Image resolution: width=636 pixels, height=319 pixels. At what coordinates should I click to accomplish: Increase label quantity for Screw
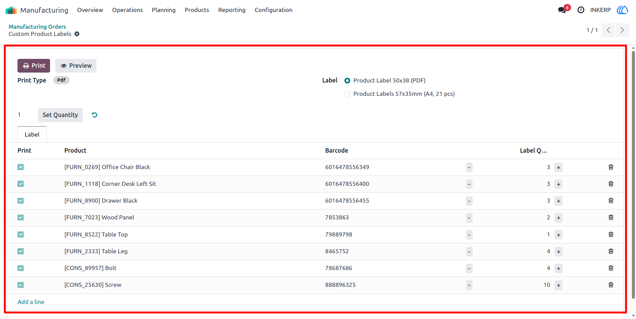[x=558, y=285]
